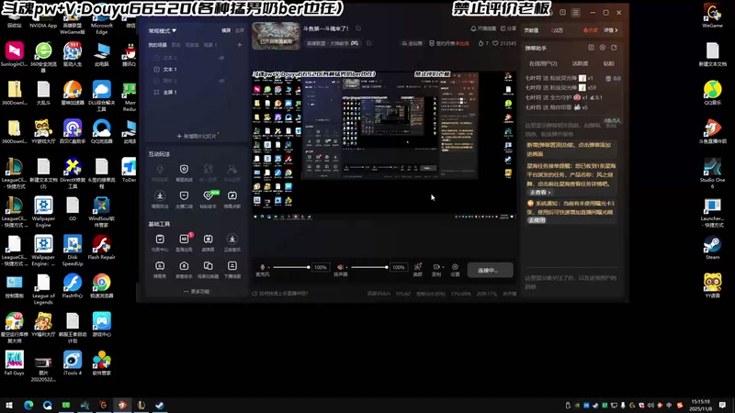
Task: Open the greyed microphone tool in 互动玩法
Action: coord(160,173)
